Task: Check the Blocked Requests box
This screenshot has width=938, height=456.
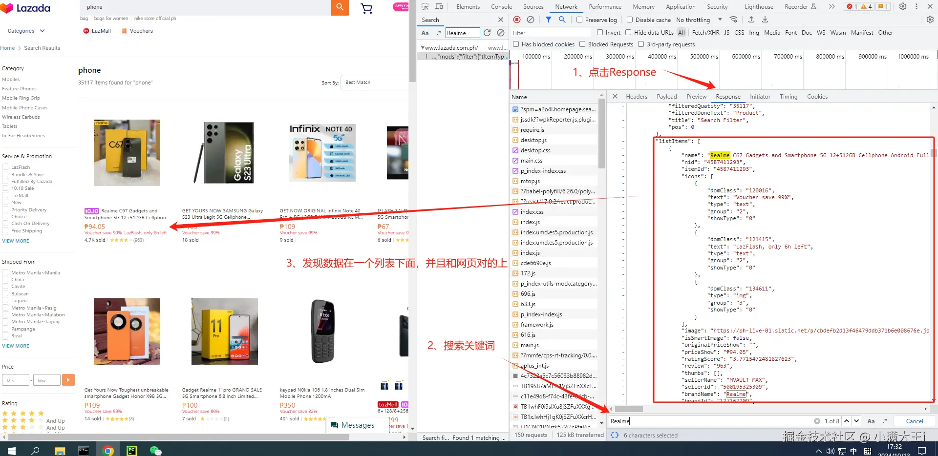Action: point(582,44)
